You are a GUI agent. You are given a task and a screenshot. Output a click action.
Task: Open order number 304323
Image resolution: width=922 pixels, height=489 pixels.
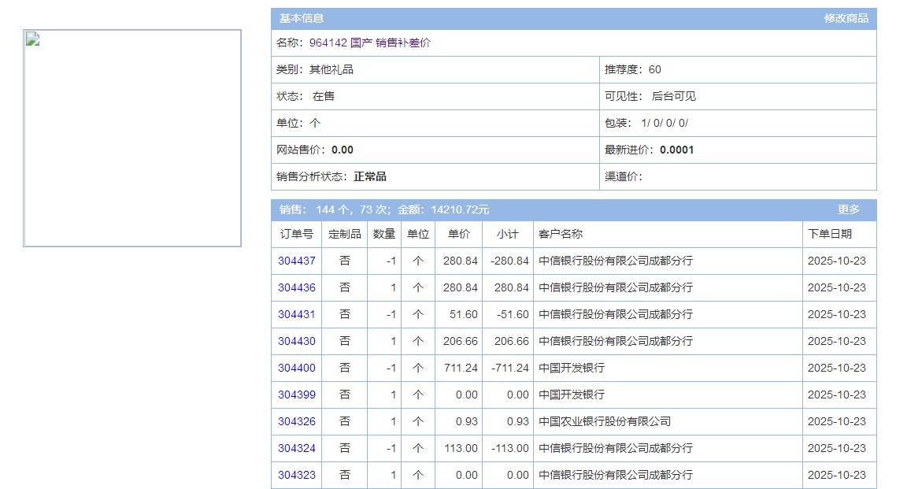[296, 475]
